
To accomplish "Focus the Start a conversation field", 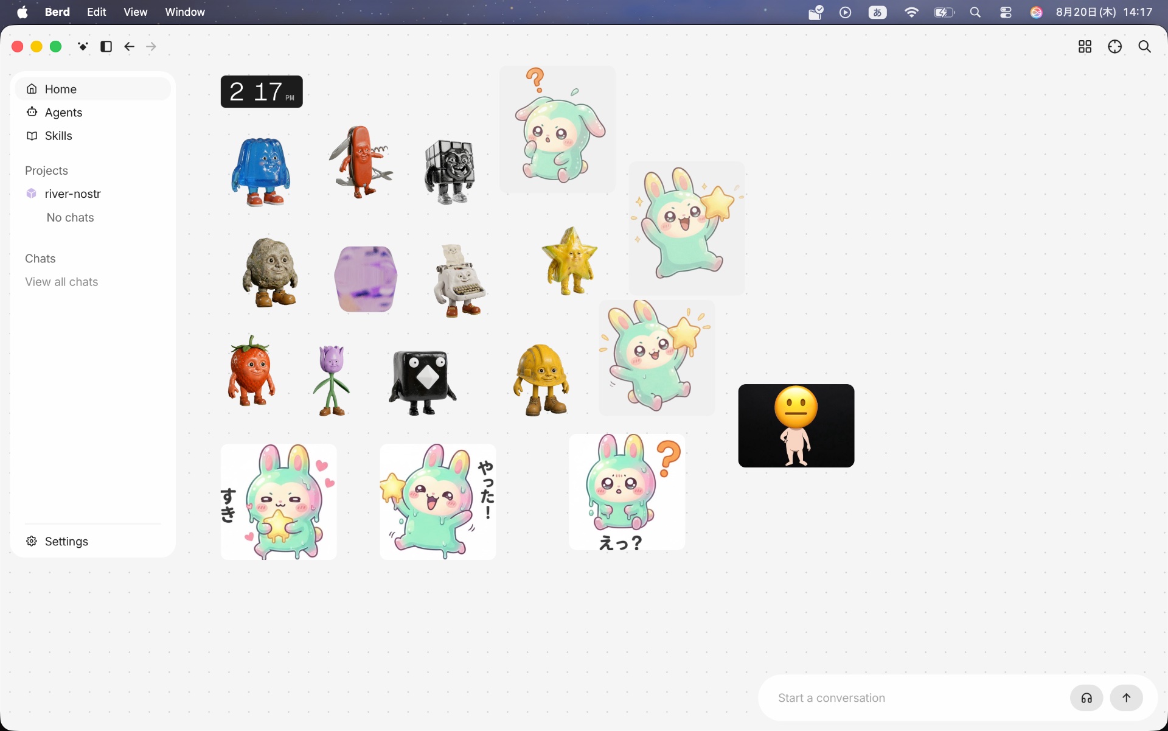I will click(919, 698).
